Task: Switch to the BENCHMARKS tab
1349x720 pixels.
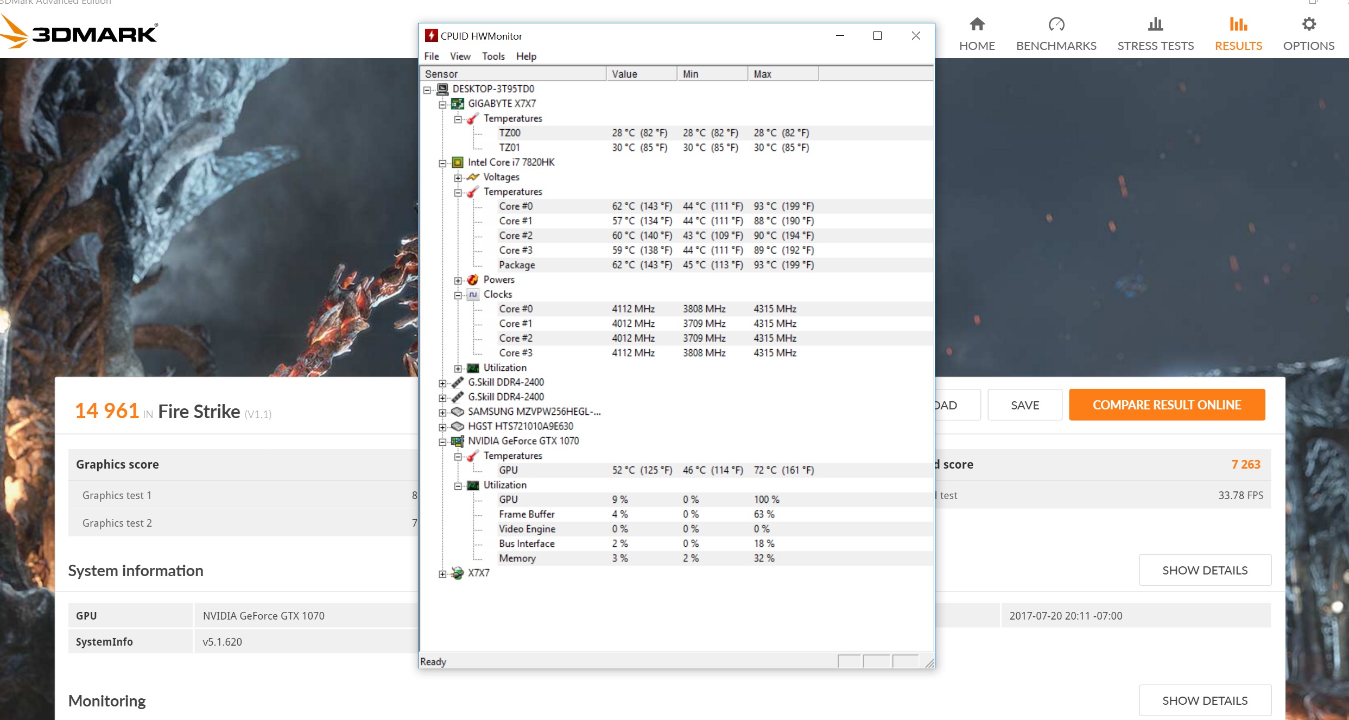Action: coord(1056,35)
